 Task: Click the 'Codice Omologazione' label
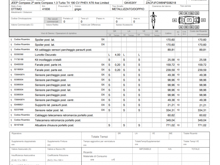(x=21, y=18)
